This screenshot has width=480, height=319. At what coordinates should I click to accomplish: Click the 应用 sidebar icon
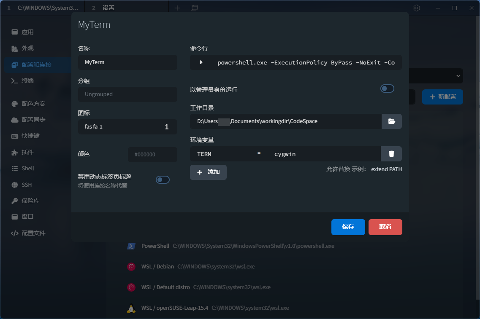pos(15,32)
